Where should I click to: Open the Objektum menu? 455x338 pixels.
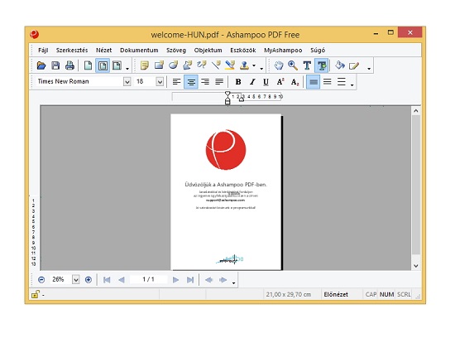208,51
